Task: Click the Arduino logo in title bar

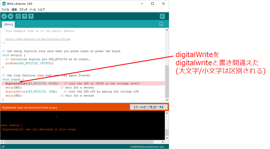Action: (x=4, y=4)
